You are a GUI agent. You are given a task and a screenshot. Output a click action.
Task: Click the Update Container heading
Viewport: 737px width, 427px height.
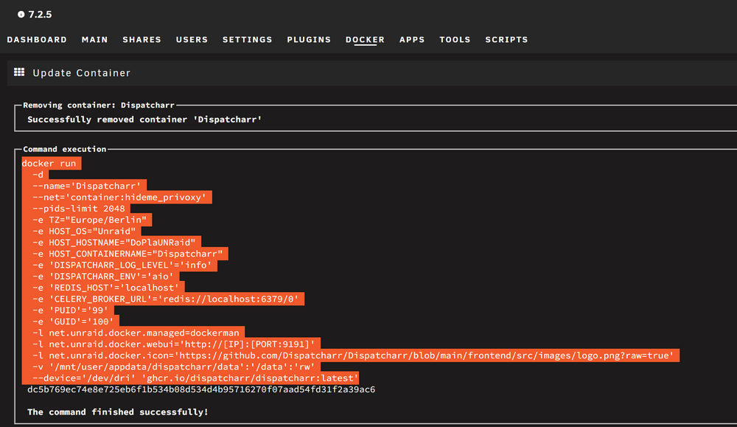[81, 73]
